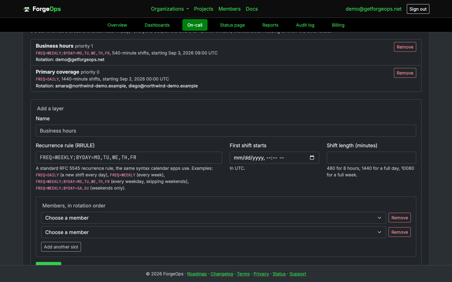Open the calendar picker icon in First shift starts
Image resolution: width=452 pixels, height=282 pixels.
coord(312,158)
